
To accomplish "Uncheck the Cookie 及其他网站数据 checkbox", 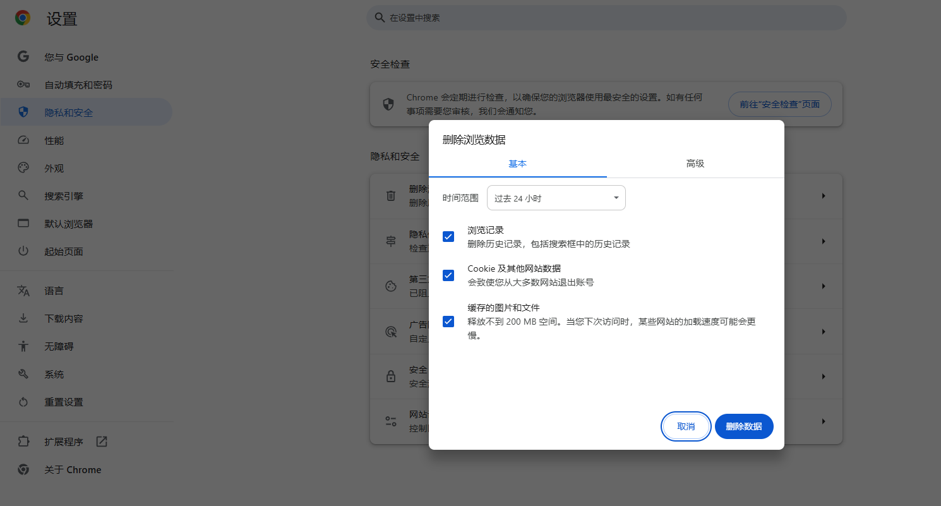I will [448, 275].
